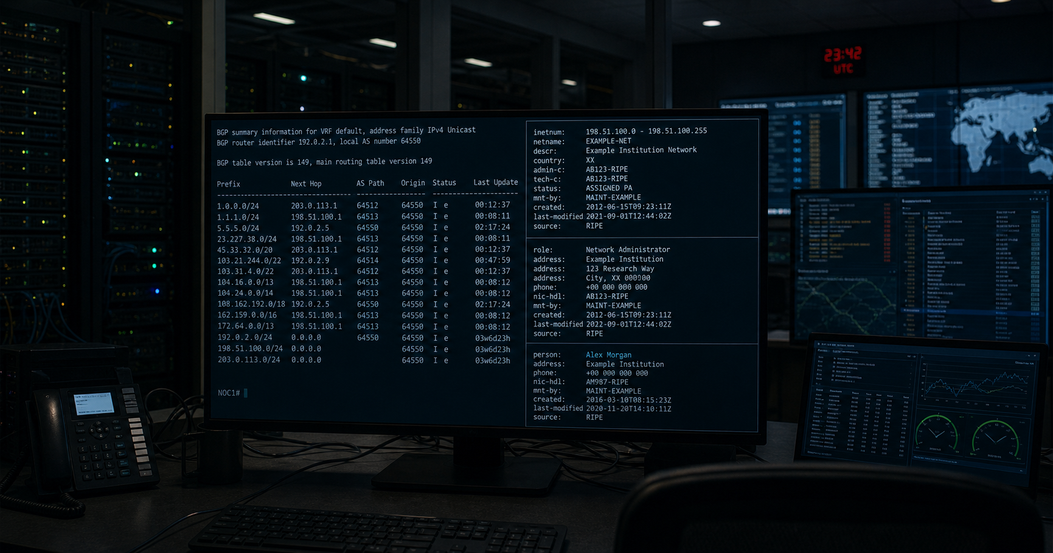
Task: Click the BGP summary information header line
Action: tap(346, 131)
